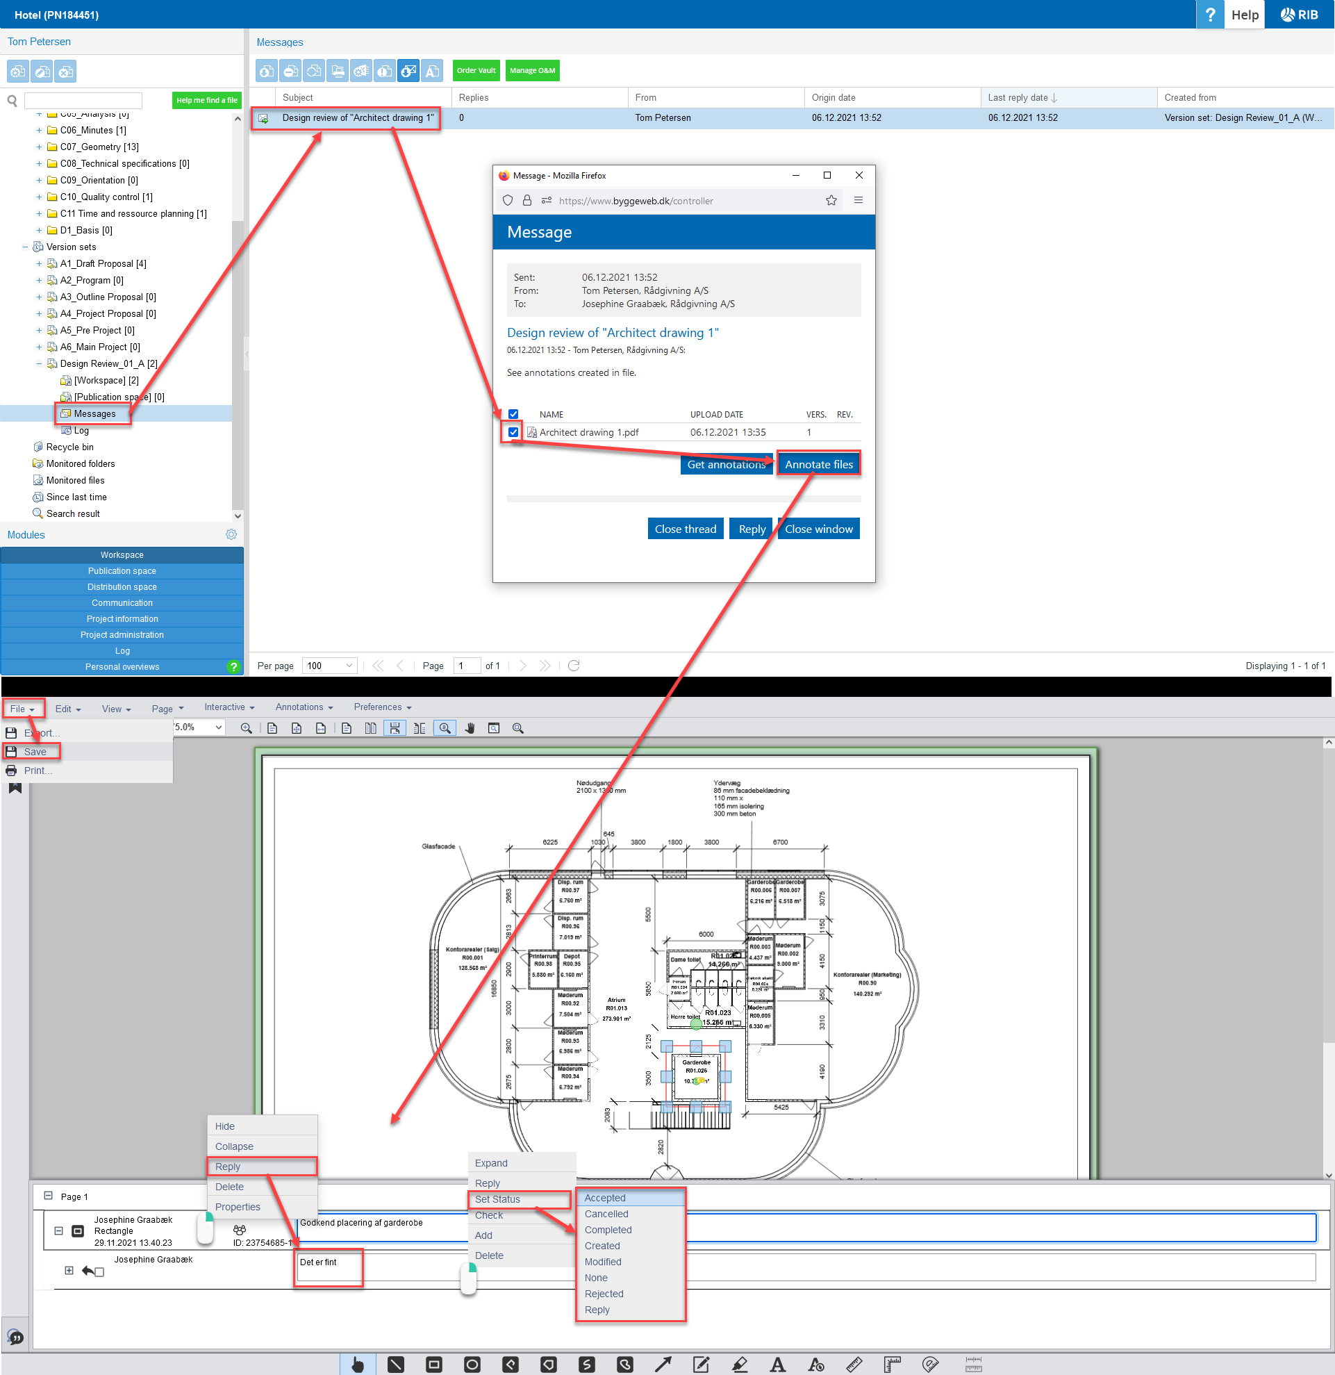This screenshot has height=1375, width=1335.
Task: Click the refresh icon in the pagination bar
Action: pyautogui.click(x=574, y=665)
